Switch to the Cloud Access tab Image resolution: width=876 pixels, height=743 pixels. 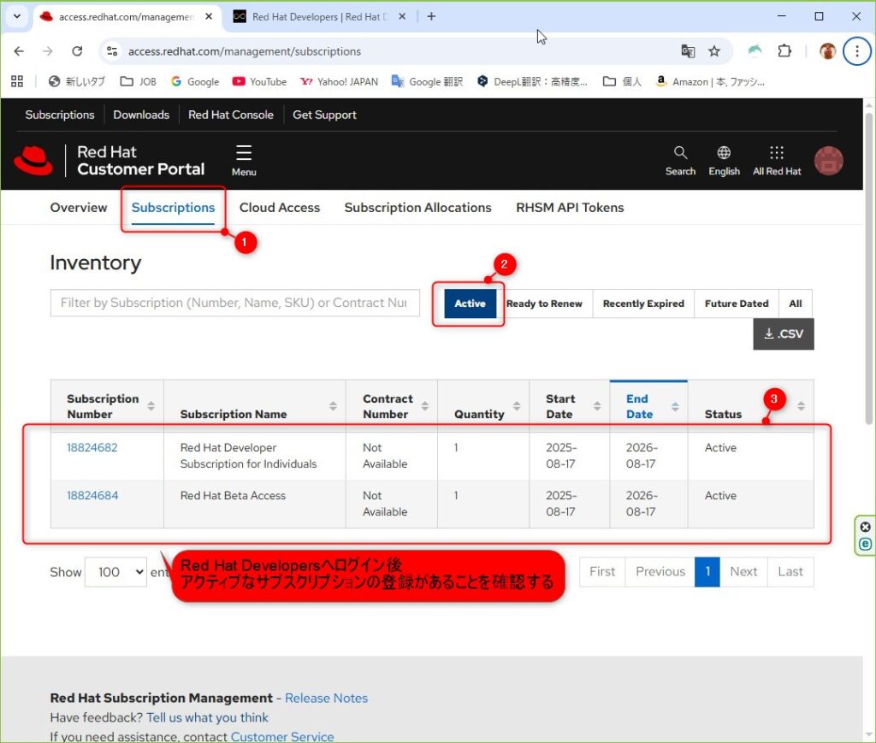point(280,208)
